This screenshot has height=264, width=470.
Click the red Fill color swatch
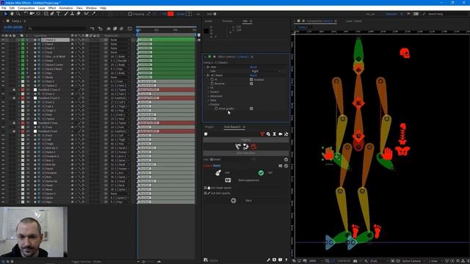[x=170, y=14]
